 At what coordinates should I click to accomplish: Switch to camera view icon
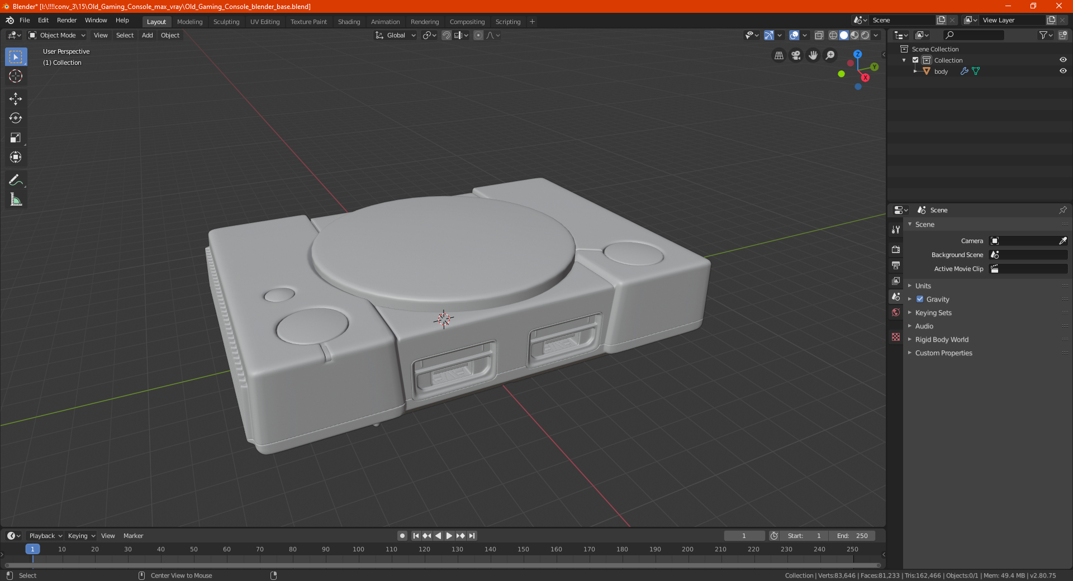pos(796,55)
